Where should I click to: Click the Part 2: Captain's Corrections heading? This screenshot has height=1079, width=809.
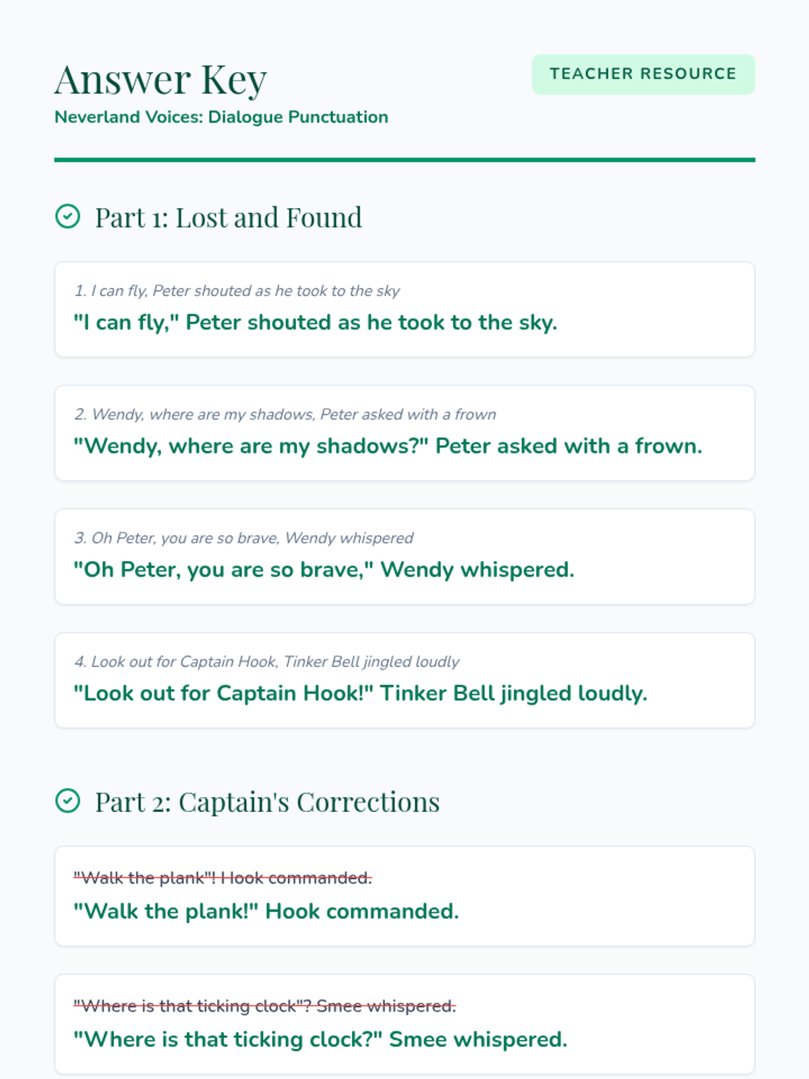pos(267,802)
